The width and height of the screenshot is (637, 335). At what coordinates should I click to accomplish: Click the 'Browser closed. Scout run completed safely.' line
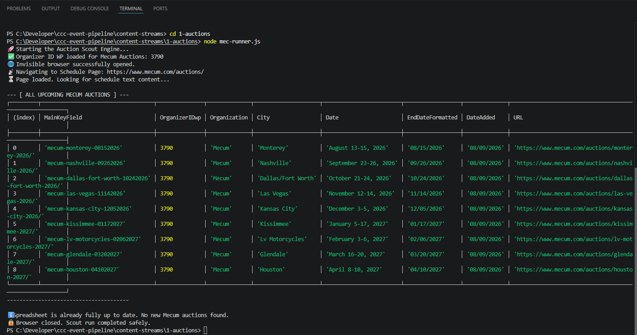79,323
